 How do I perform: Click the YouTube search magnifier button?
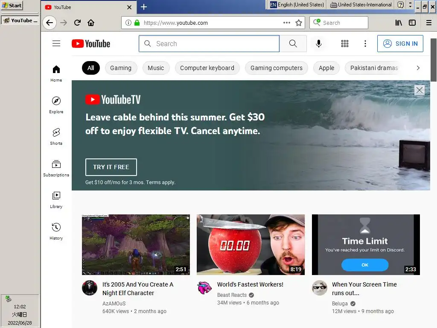[x=293, y=44]
